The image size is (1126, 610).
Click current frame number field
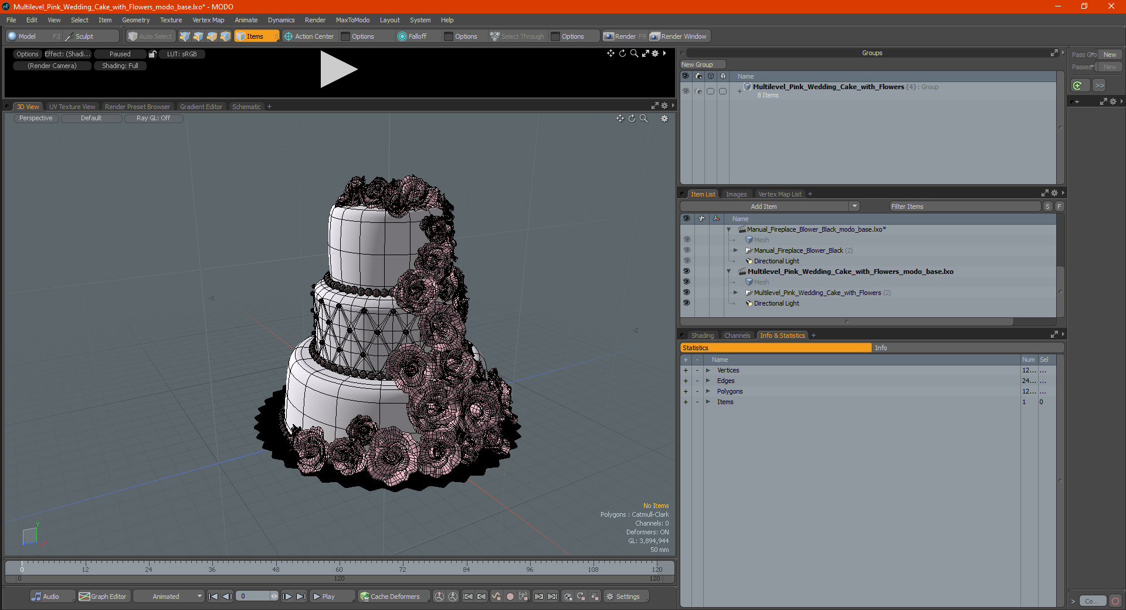point(253,597)
